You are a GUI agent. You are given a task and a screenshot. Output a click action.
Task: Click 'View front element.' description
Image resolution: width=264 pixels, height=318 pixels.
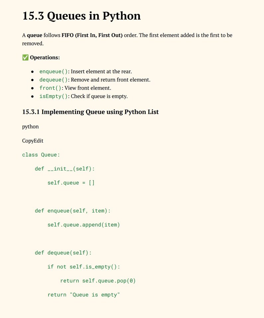tap(88, 88)
